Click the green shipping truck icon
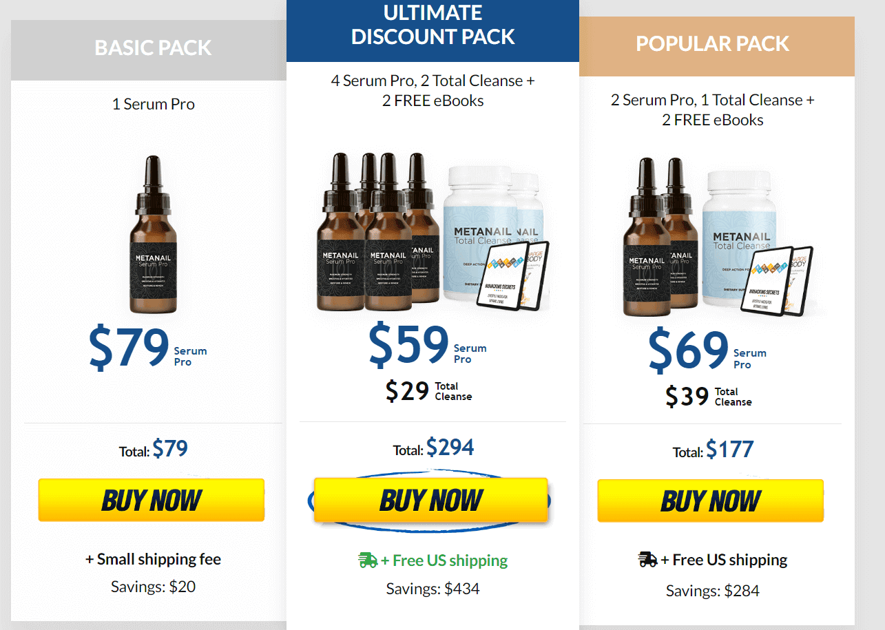885x630 pixels. [x=368, y=560]
